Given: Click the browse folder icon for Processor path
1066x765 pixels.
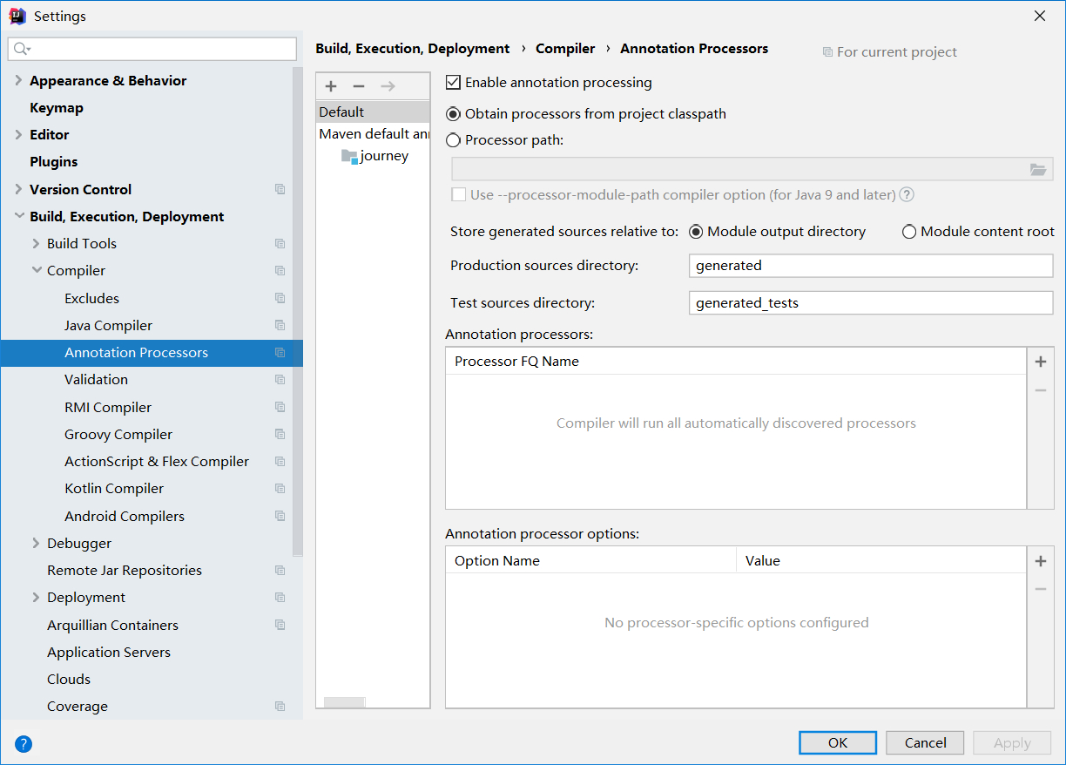Looking at the screenshot, I should (x=1037, y=170).
